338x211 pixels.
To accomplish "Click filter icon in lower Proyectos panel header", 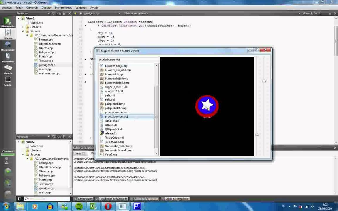I will [x=54, y=137].
